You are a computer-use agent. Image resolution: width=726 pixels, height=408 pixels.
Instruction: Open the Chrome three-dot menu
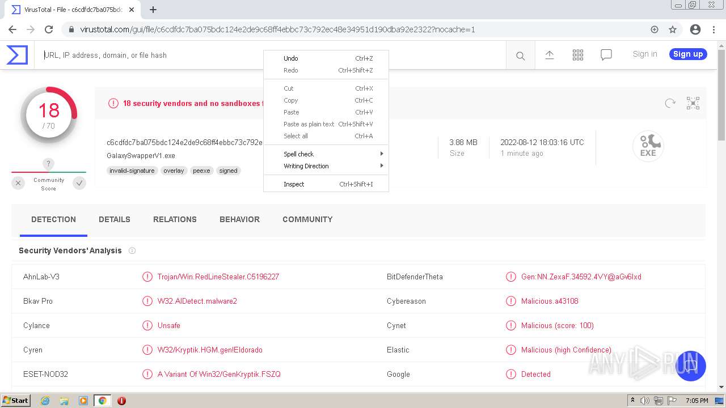point(714,29)
